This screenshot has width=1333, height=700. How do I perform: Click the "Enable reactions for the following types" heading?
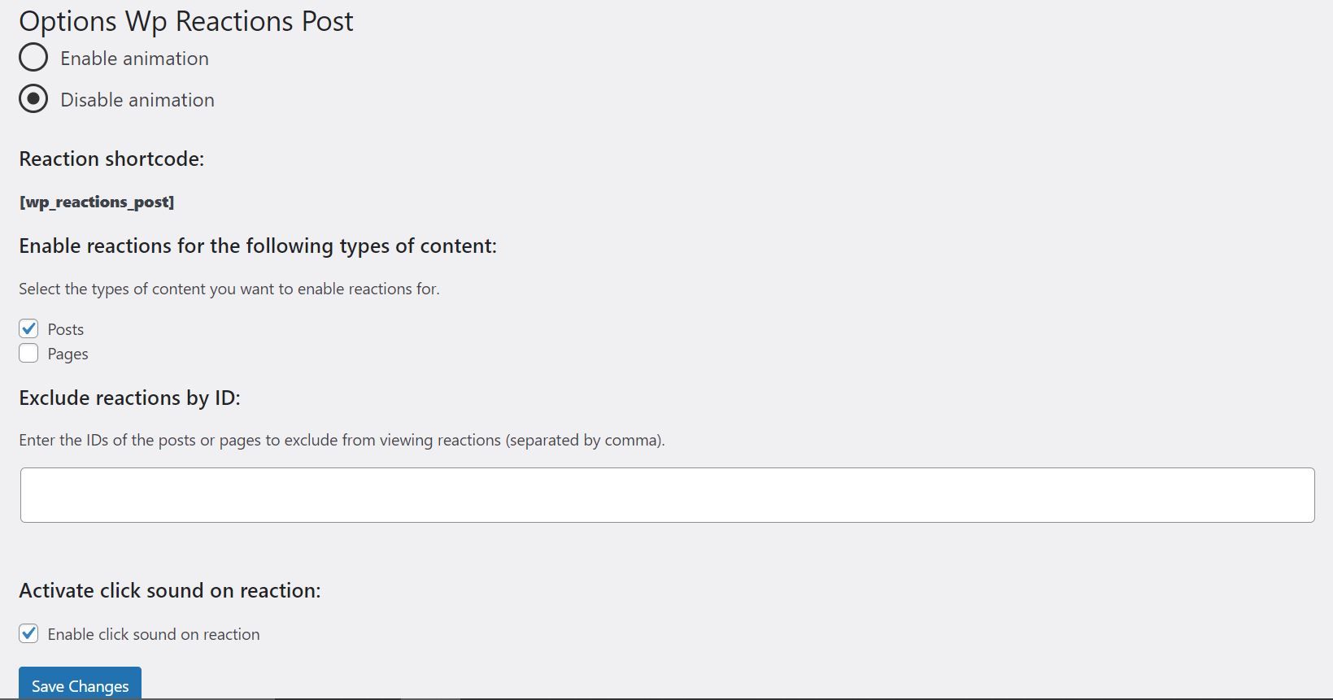pyautogui.click(x=258, y=246)
